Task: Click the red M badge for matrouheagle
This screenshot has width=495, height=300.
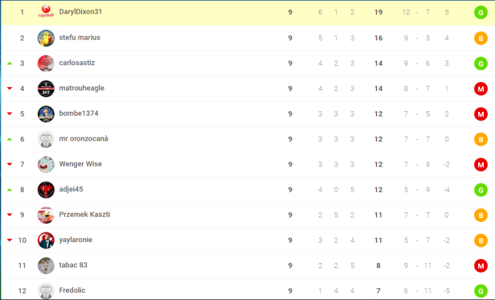Action: tap(481, 89)
